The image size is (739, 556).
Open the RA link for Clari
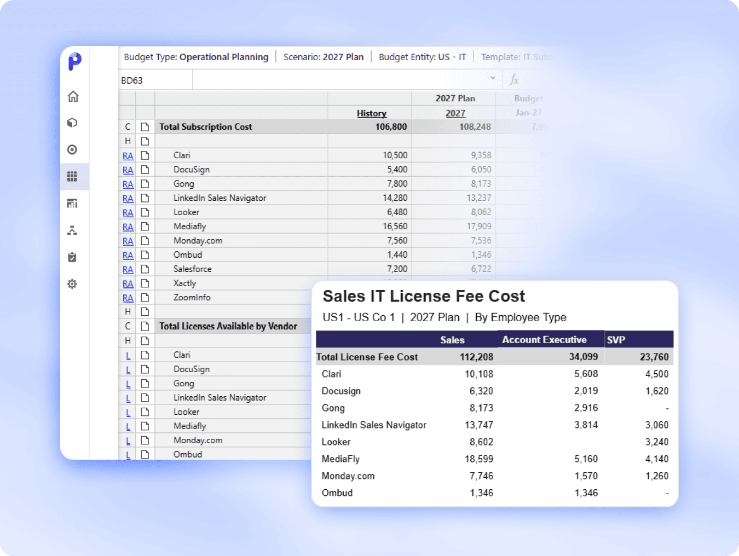tap(128, 156)
